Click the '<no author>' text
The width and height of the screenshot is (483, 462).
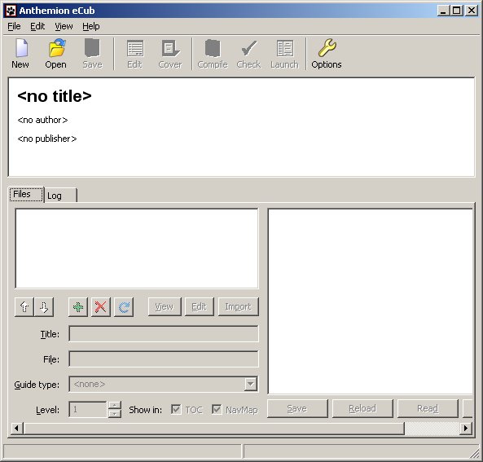[x=42, y=120]
